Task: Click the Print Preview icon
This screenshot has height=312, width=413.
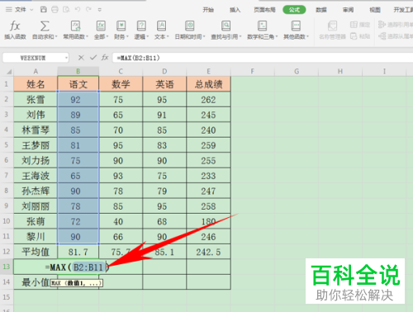Action: click(66, 10)
